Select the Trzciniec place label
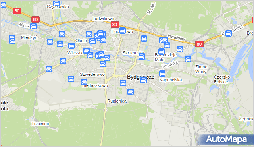The width and height of the screenshot is (254, 147). click(x=40, y=124)
